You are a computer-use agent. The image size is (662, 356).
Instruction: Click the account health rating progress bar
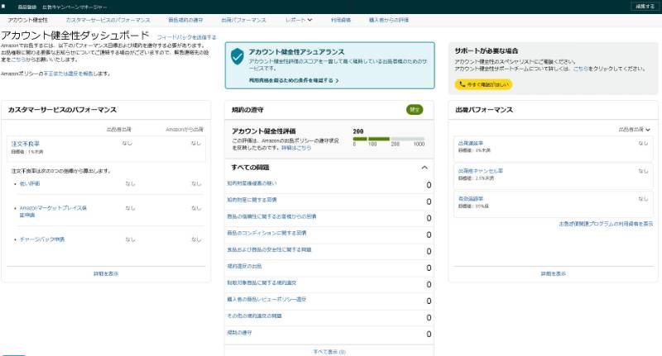pos(388,139)
